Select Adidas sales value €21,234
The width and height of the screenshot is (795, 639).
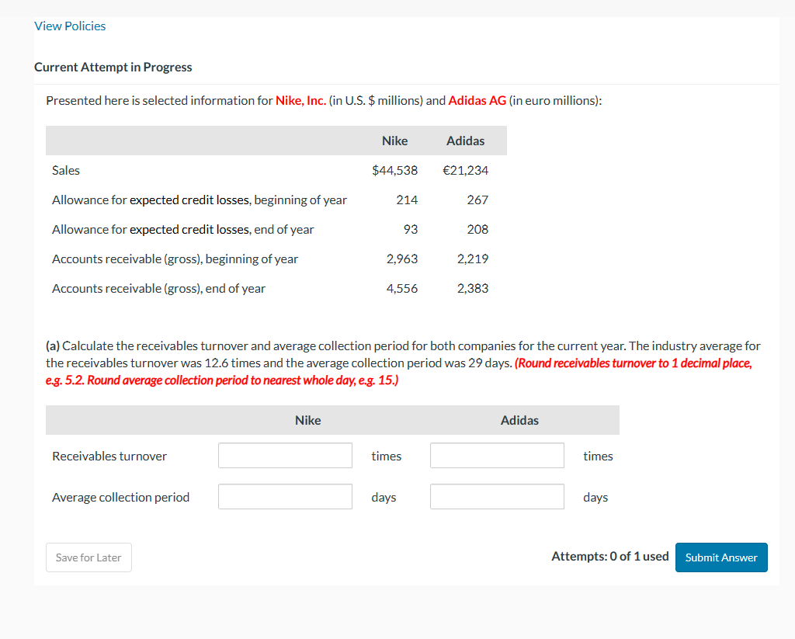[x=466, y=170]
